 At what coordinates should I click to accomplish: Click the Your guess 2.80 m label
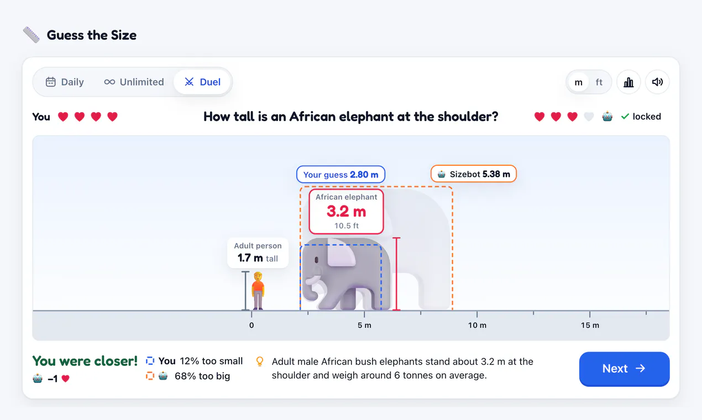340,175
